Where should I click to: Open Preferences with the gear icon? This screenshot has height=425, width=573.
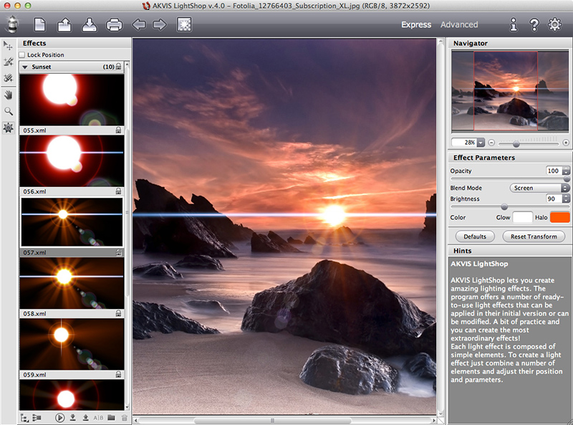coord(554,25)
